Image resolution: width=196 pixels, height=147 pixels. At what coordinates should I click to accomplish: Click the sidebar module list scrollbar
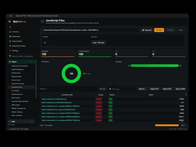tap(36, 78)
